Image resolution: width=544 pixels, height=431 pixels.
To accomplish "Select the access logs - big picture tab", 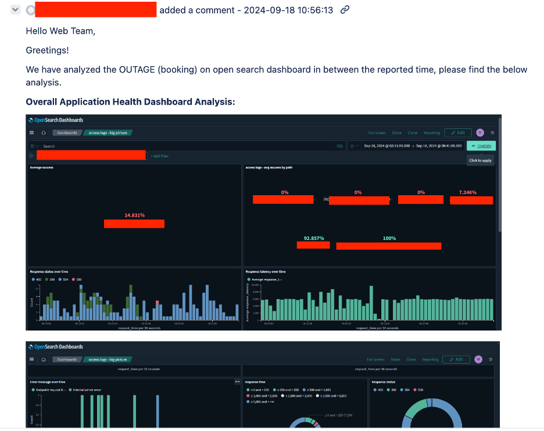I will point(109,132).
